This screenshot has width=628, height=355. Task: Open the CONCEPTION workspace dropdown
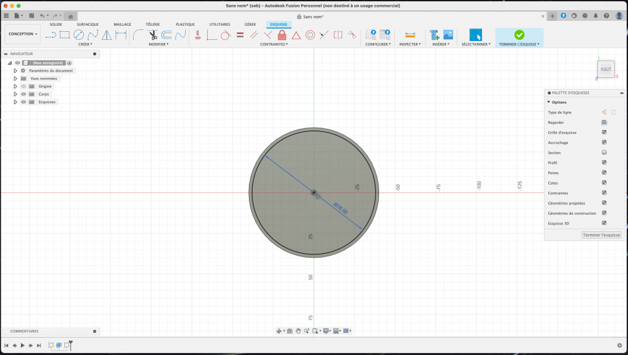23,34
